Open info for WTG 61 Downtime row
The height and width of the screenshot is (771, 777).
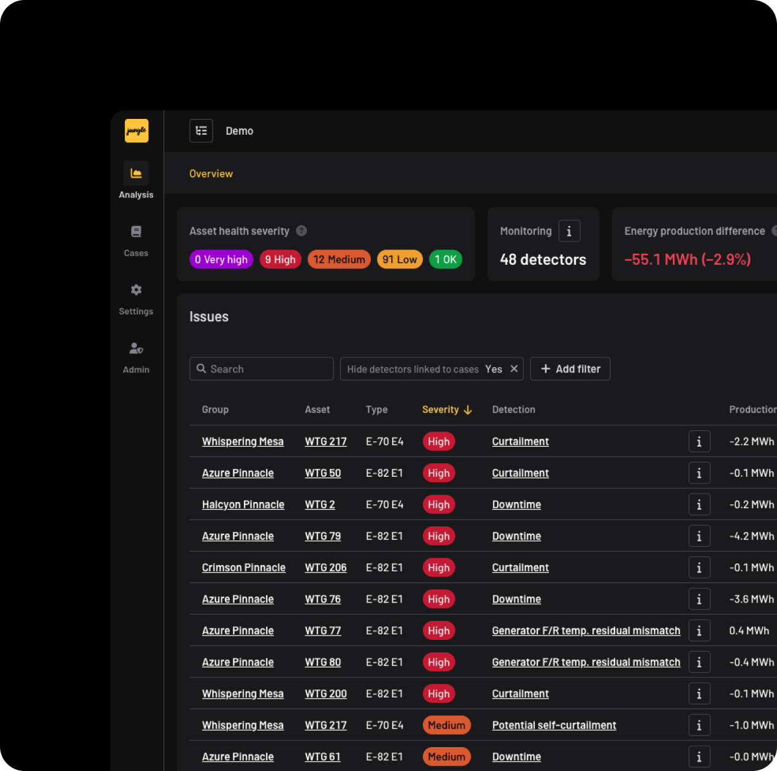[699, 757]
